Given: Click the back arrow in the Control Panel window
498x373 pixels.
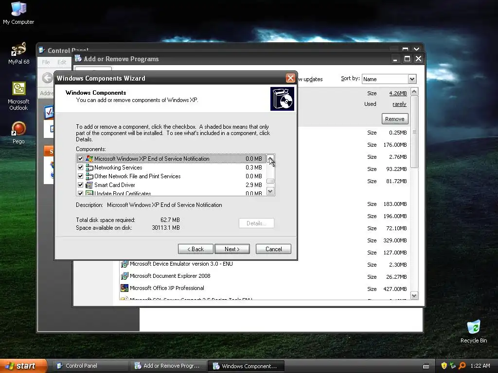Looking at the screenshot, I should (47, 78).
